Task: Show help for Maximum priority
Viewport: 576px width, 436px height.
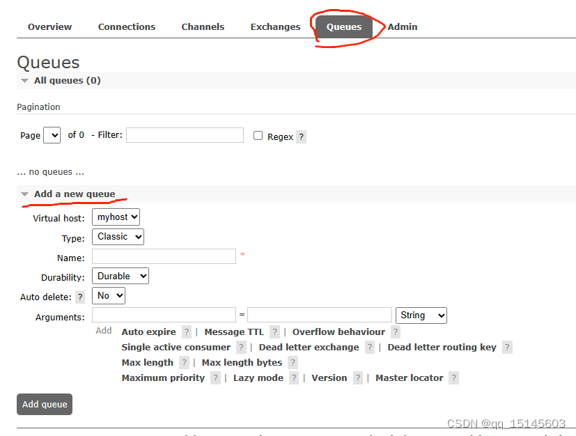Action: (x=215, y=377)
